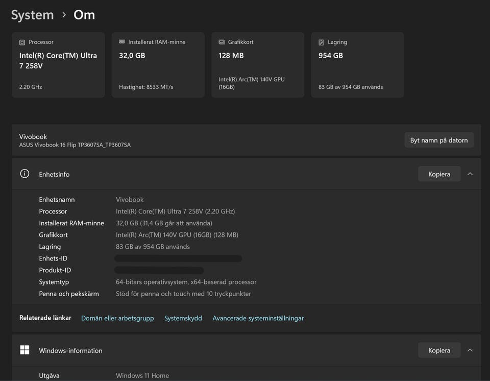490x381 pixels.
Task: Open Domän eller arbetsgrupp link
Action: point(117,318)
